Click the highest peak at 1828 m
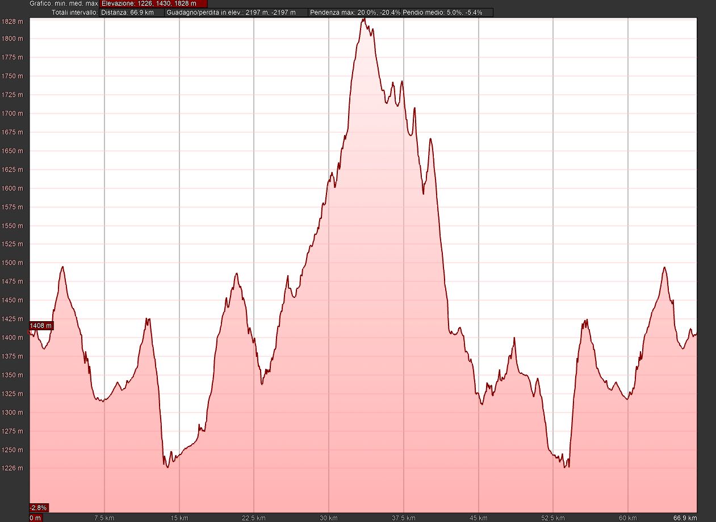Viewport: 716px width, 522px height. pyautogui.click(x=364, y=19)
